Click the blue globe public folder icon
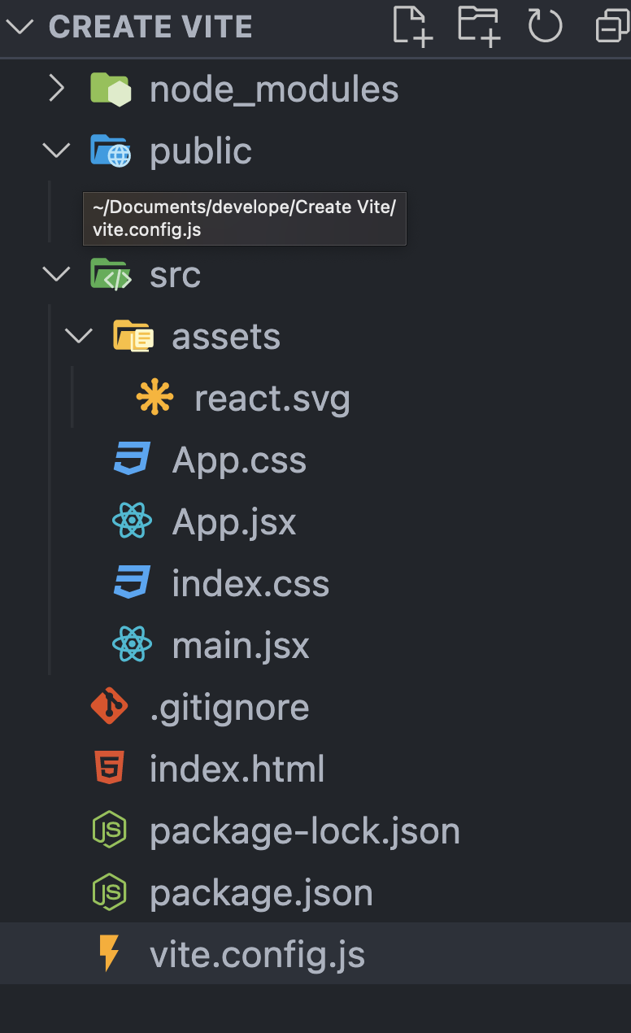 [x=111, y=151]
